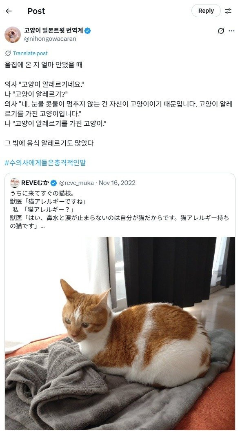Open the Nov 16, 2022 timestamp
This screenshot has width=240, height=436.
[x=117, y=182]
